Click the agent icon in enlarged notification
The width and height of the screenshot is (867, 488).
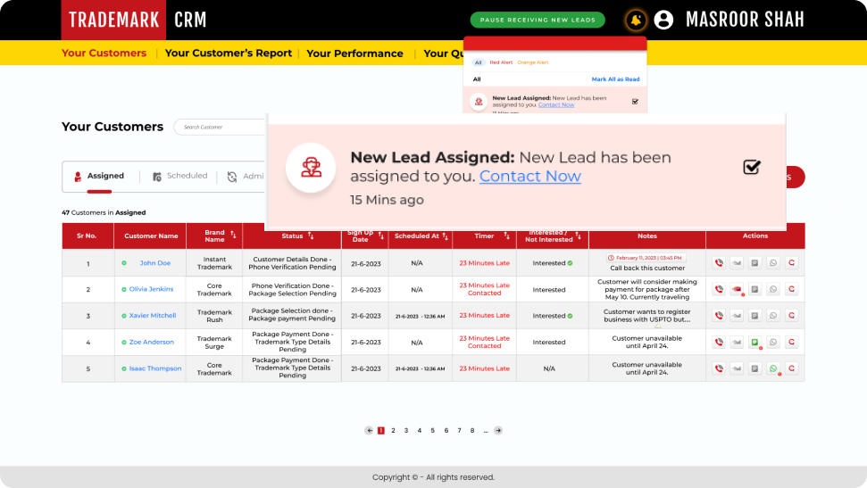311,167
